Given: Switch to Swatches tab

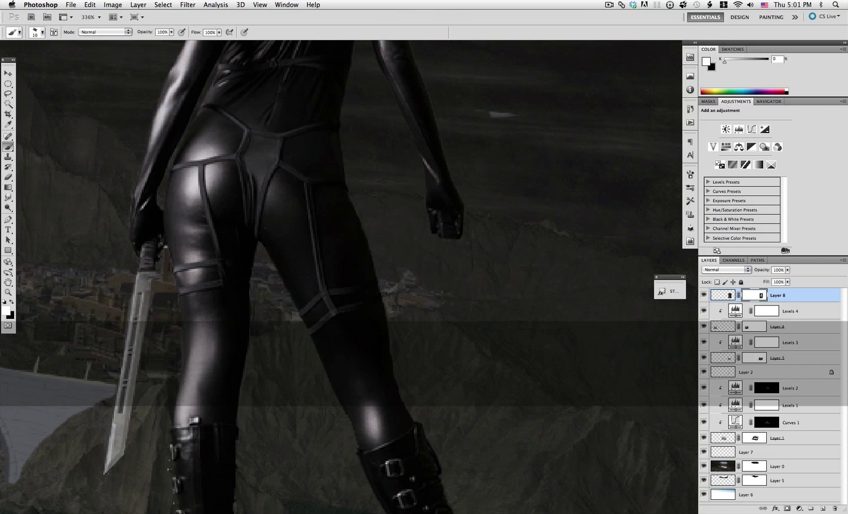Looking at the screenshot, I should [x=733, y=50].
